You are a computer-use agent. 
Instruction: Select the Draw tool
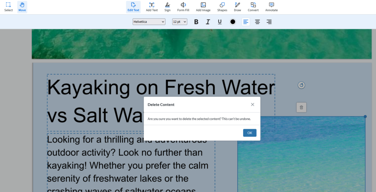(238, 7)
